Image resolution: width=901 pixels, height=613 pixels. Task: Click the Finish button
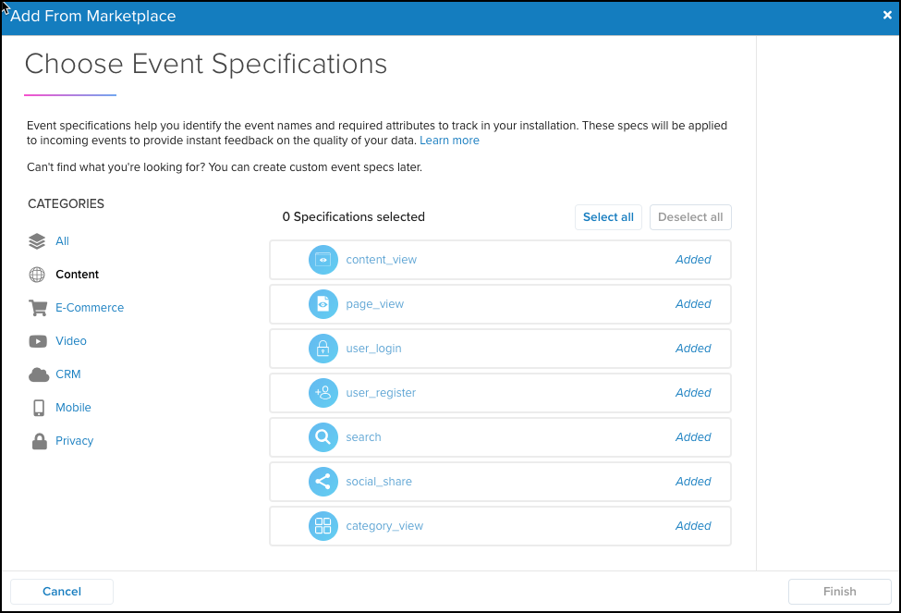coord(839,592)
